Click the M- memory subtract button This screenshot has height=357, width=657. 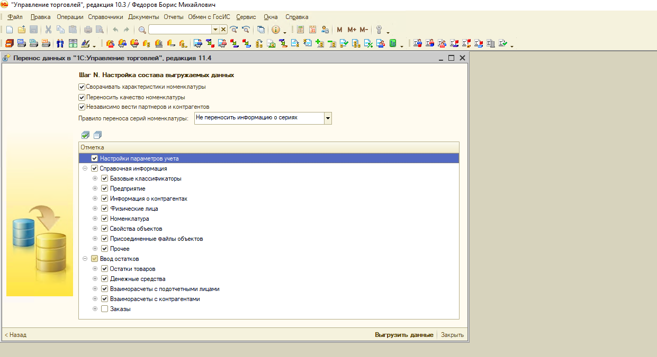tap(364, 30)
